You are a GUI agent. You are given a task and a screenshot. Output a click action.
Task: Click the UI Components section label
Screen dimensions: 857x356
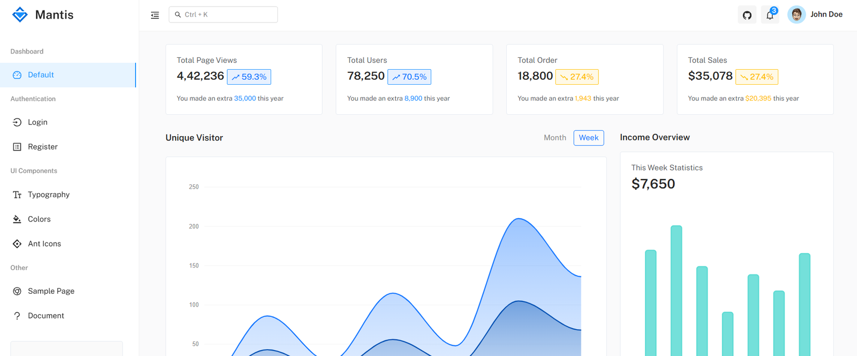coord(34,171)
